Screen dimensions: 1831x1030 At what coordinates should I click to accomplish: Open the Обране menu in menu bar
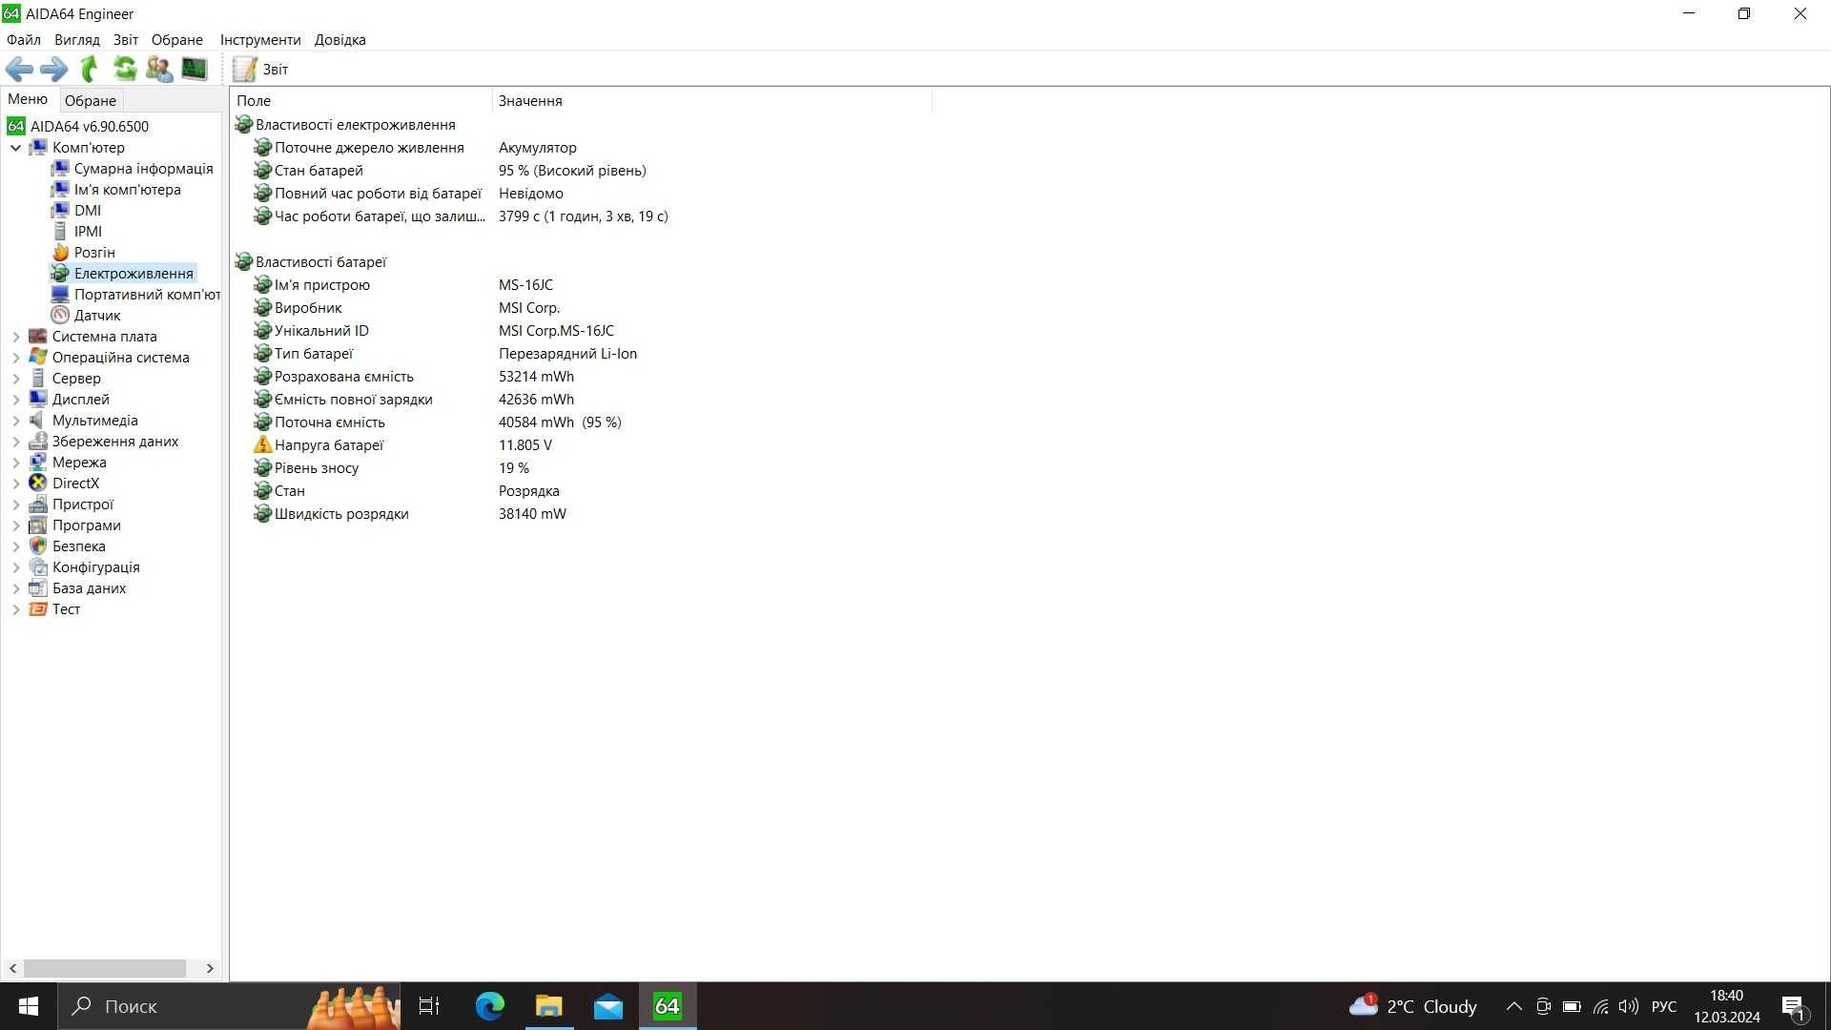pyautogui.click(x=177, y=40)
